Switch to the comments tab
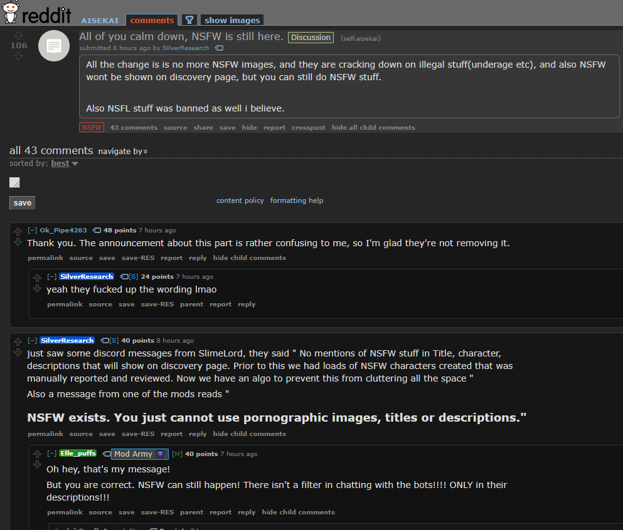Viewport: 623px width, 530px height. (152, 20)
